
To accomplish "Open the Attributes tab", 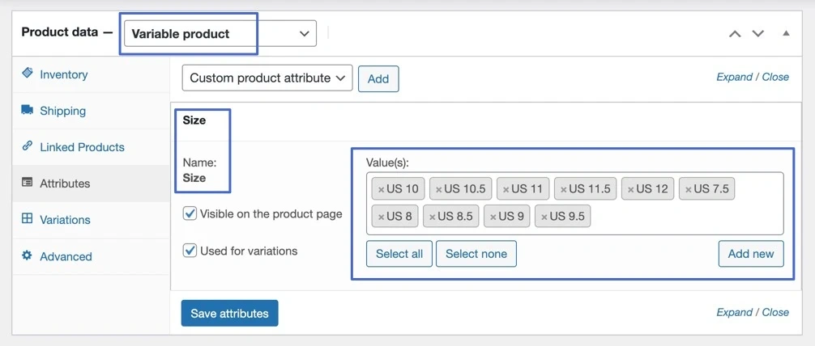I will point(65,184).
